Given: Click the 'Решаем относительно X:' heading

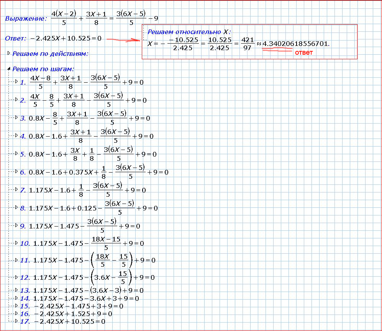Looking at the screenshot, I should tap(189, 32).
